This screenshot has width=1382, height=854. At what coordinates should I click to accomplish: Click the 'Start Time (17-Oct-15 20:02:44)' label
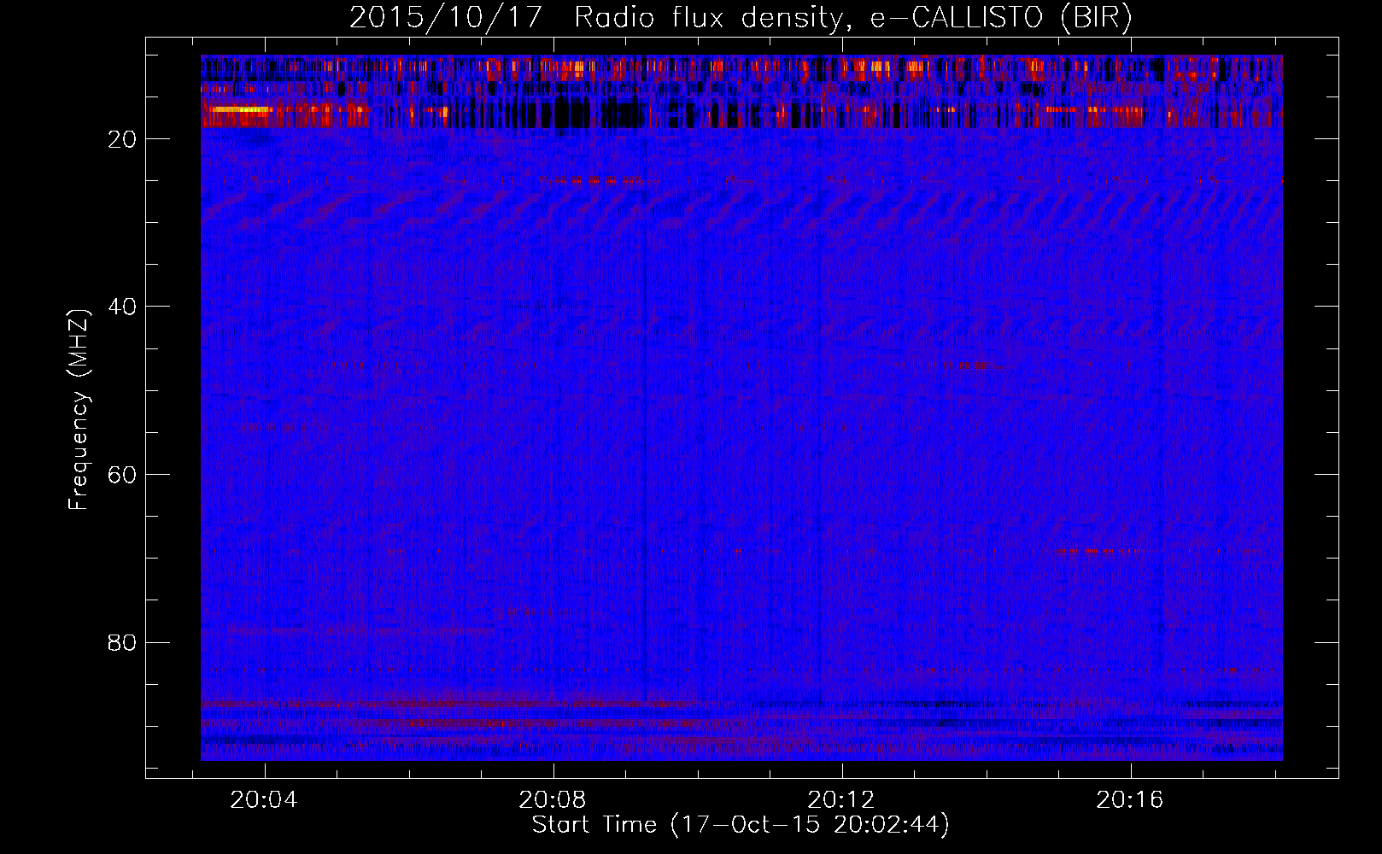tap(741, 825)
